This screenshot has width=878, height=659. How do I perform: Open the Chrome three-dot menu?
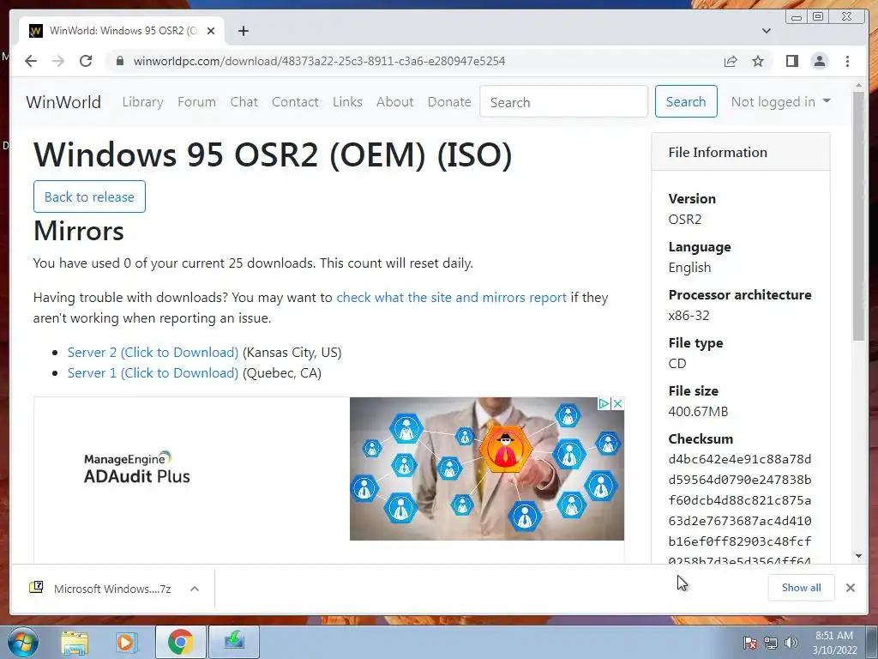[x=847, y=61]
